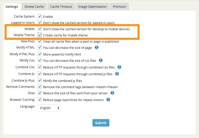Disable the Cache System Enable checkbox

(40, 17)
